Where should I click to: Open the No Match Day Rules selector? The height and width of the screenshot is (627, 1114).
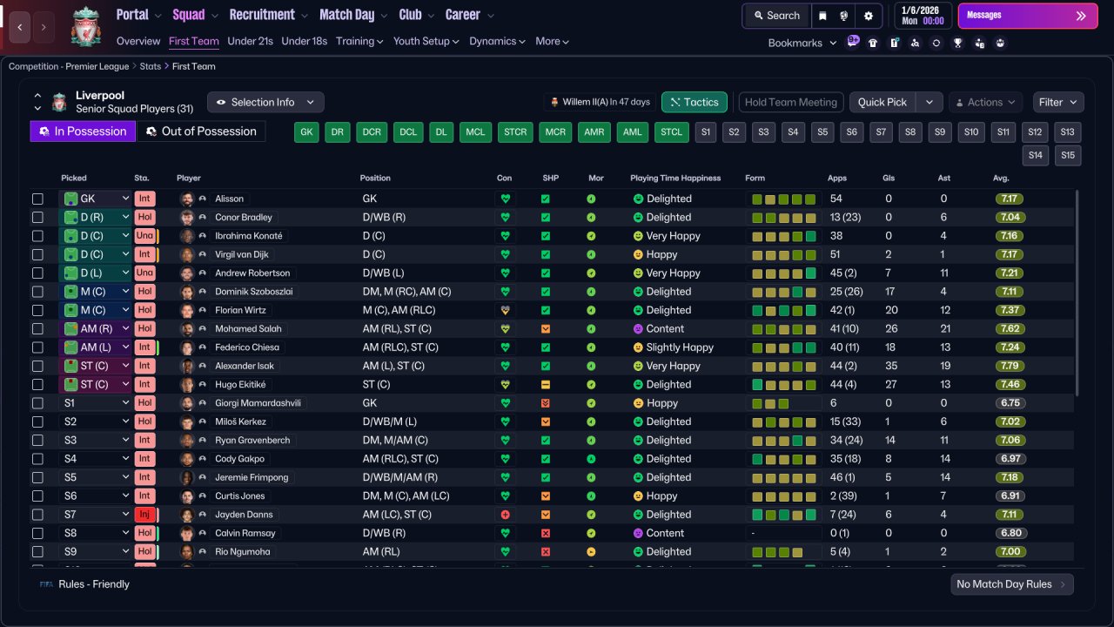click(1012, 584)
